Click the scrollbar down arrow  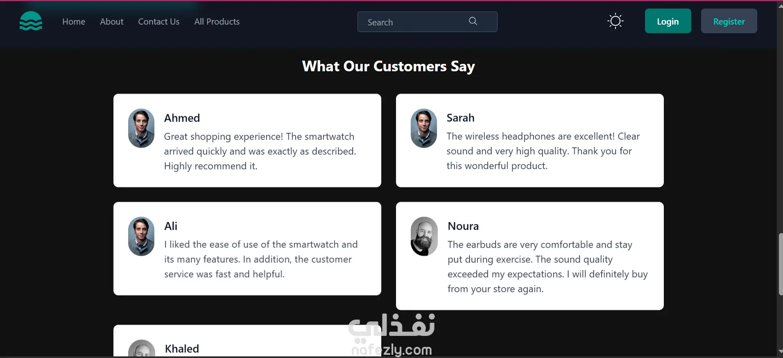pyautogui.click(x=780, y=352)
